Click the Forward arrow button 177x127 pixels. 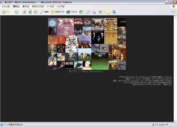point(17,12)
